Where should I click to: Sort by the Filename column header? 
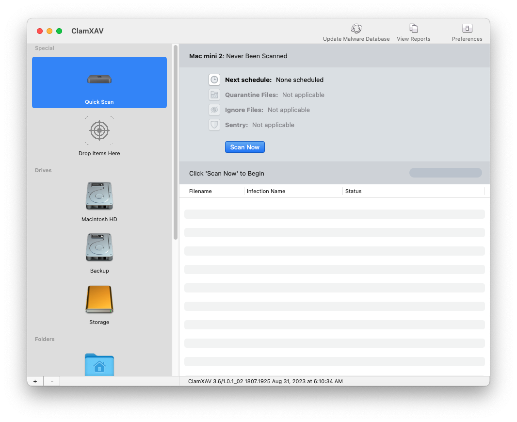[201, 191]
